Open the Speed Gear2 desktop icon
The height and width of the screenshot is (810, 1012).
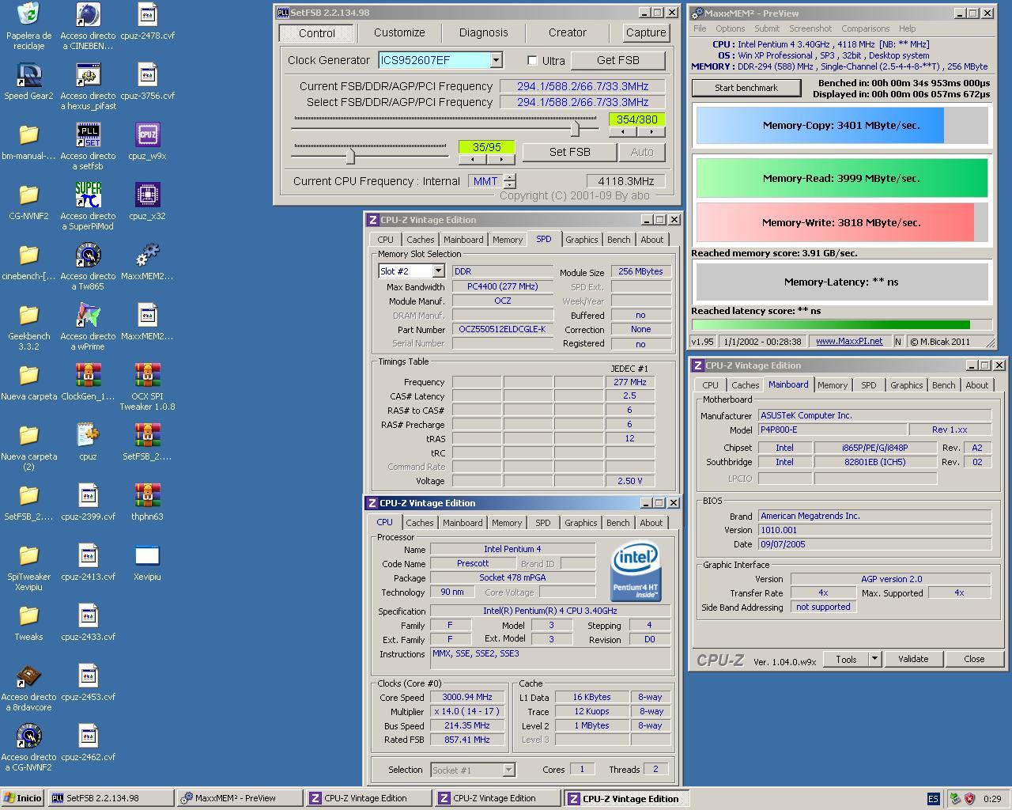tap(28, 75)
